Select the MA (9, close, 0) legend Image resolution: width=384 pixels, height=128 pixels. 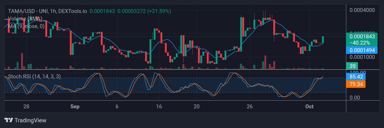(26, 26)
